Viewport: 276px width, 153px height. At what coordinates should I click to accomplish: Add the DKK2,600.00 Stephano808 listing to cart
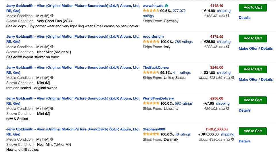(x=252, y=131)
